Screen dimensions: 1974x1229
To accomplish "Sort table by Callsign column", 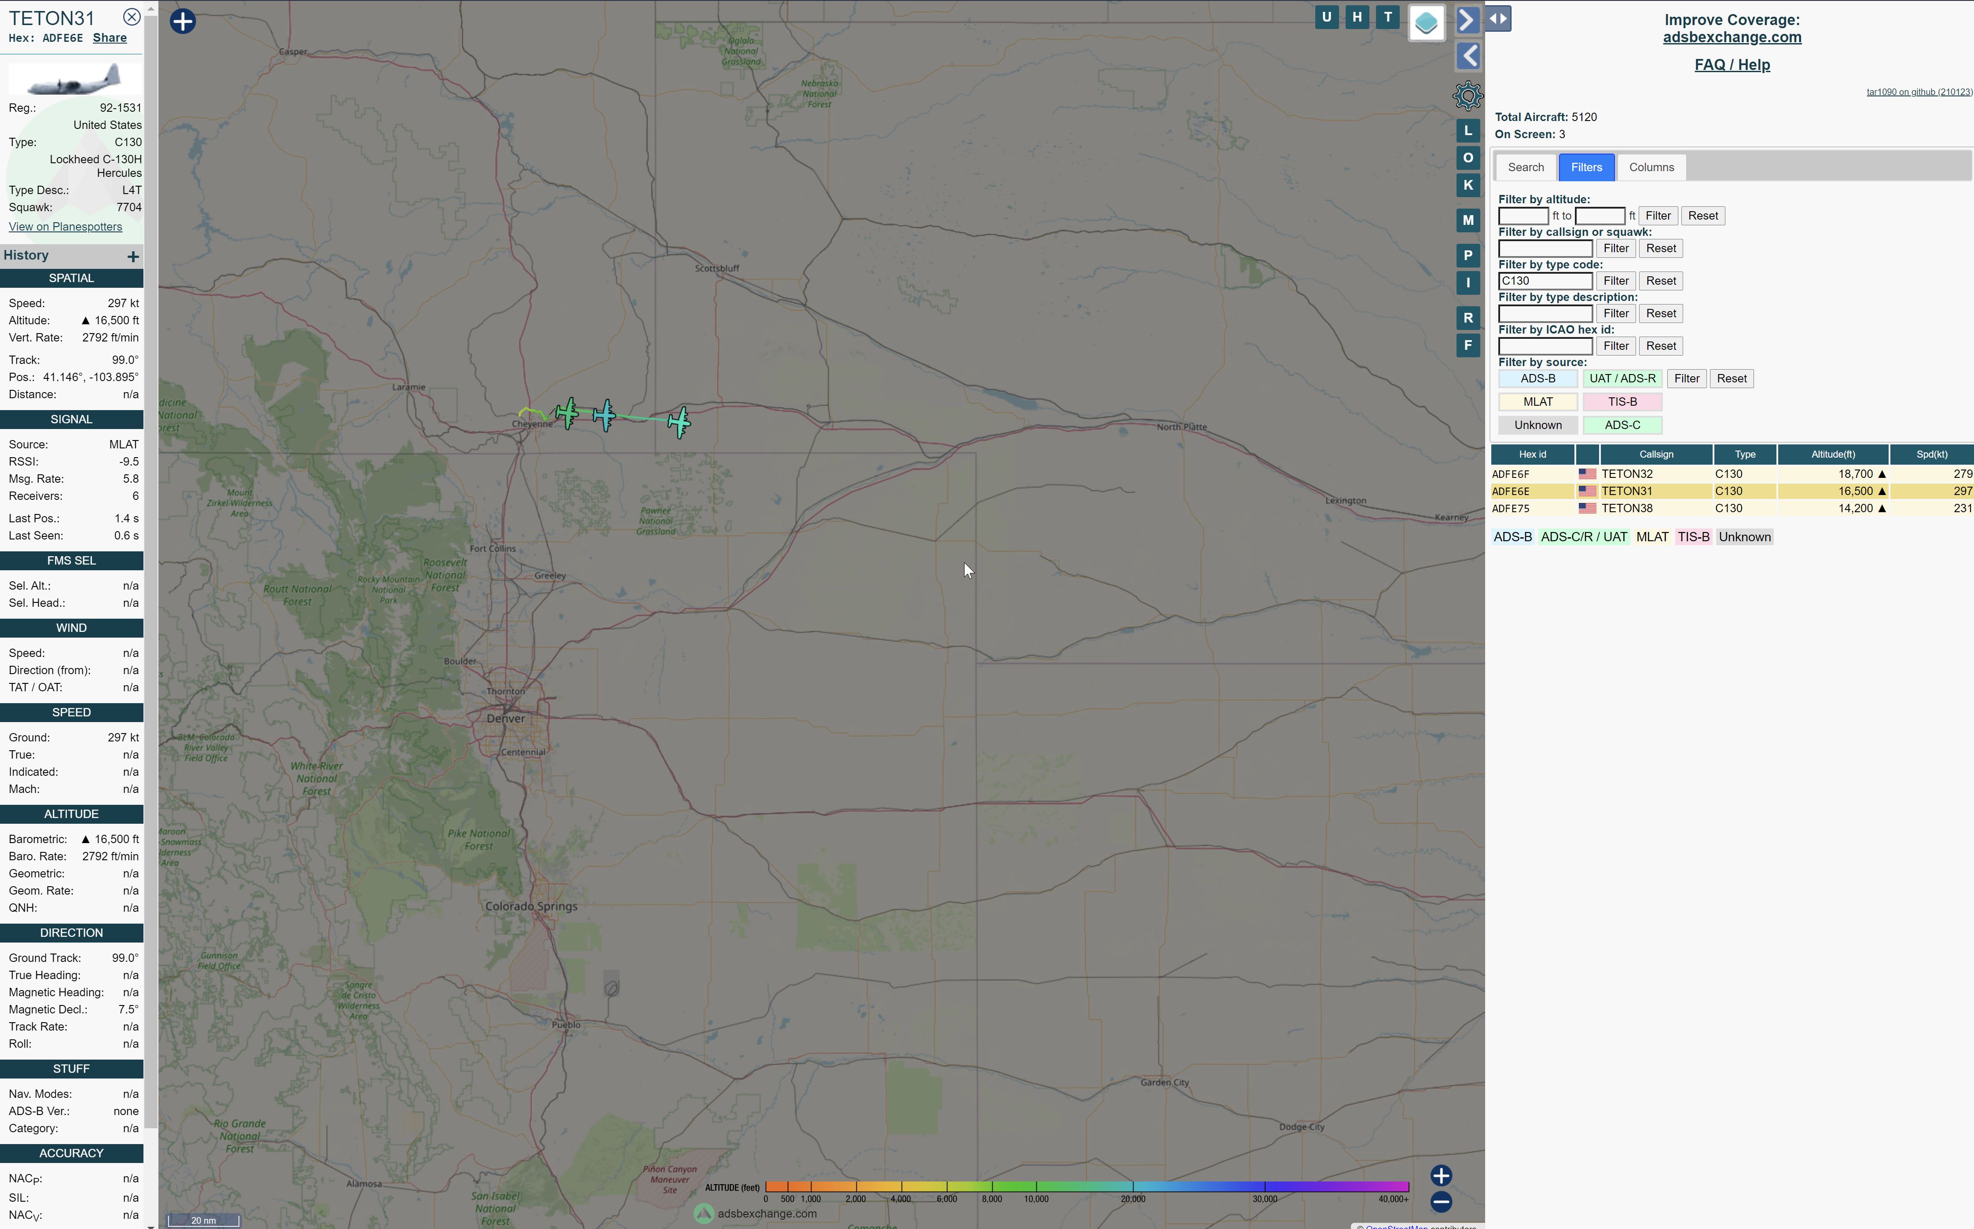I will [x=1656, y=455].
